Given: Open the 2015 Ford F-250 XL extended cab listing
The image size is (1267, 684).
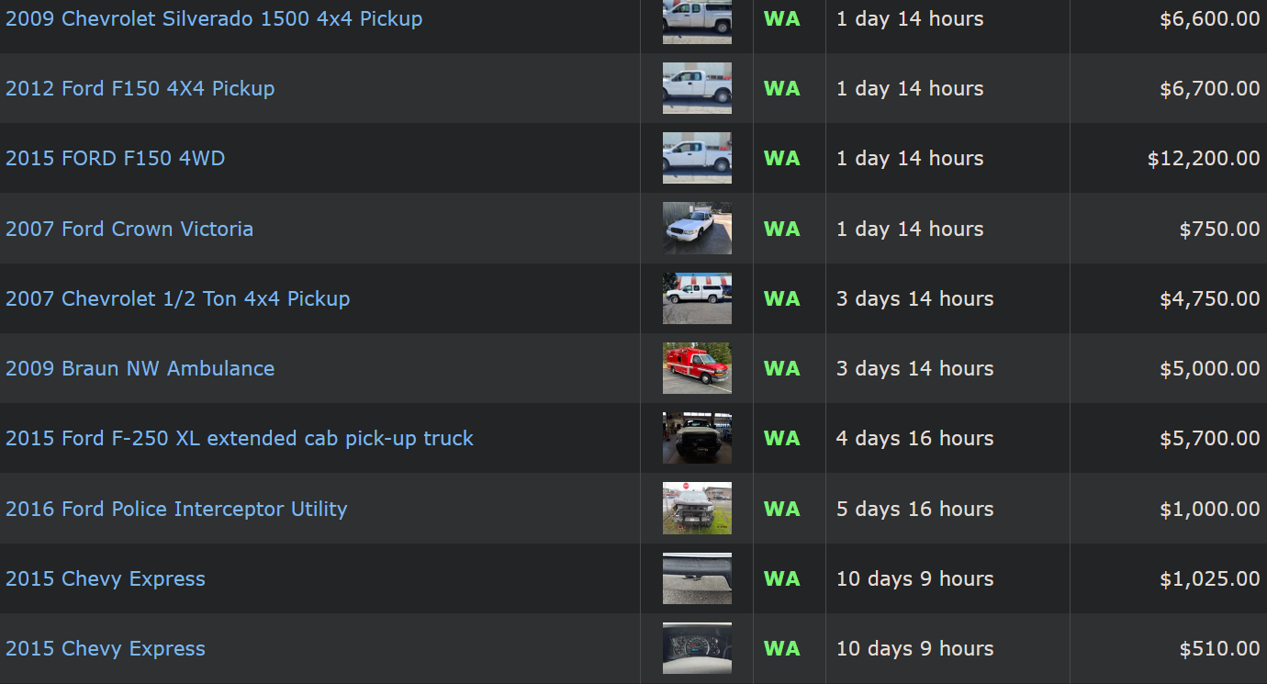Looking at the screenshot, I should (x=240, y=438).
